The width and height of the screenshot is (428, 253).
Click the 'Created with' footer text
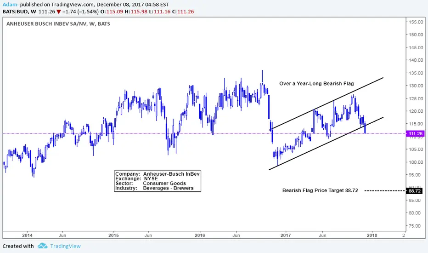pos(18,246)
